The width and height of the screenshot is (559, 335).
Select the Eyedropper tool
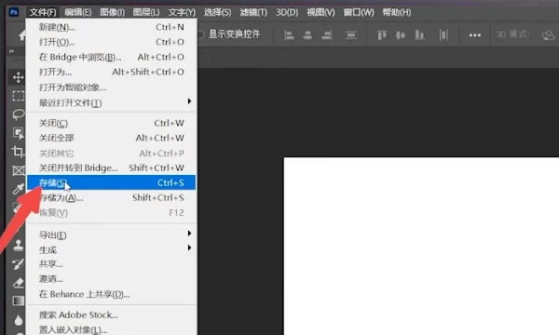[19, 189]
